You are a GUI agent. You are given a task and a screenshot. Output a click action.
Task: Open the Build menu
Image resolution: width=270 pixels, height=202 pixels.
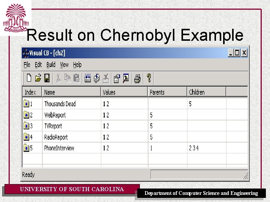(x=51, y=65)
